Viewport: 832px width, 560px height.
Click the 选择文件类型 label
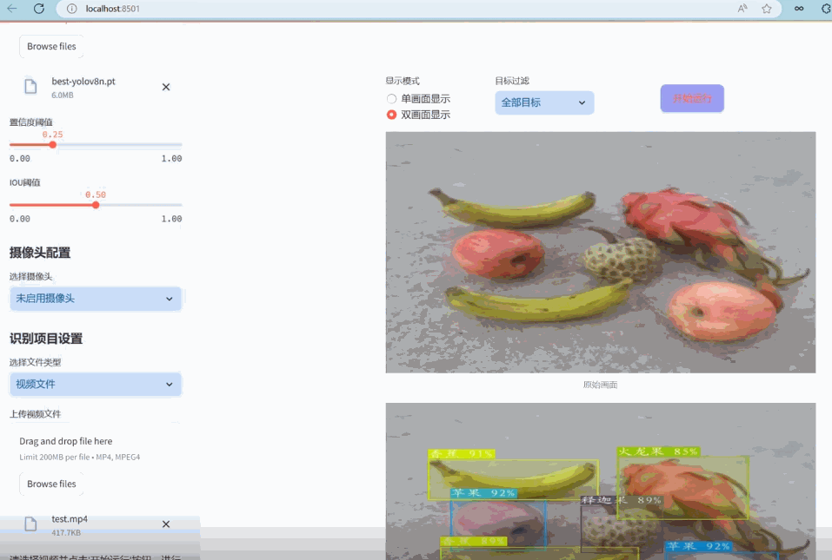click(x=35, y=362)
